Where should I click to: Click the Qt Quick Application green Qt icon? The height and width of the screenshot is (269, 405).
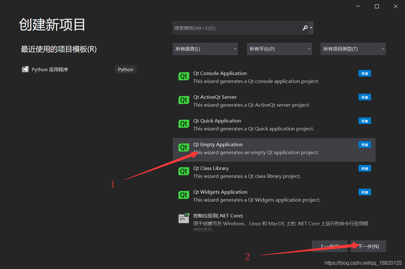[184, 124]
